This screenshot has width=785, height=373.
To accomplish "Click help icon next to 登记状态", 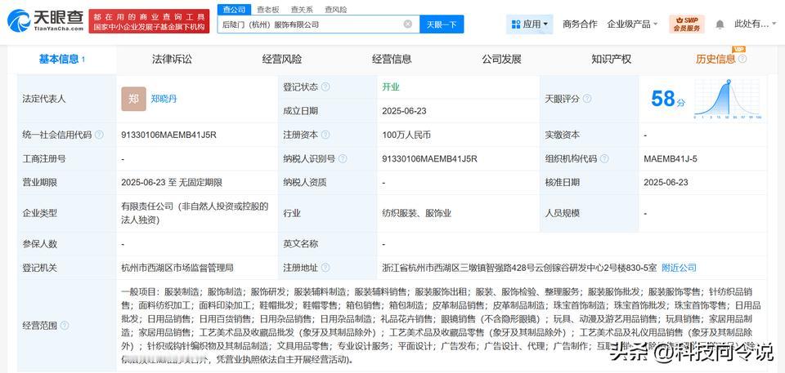I will (325, 87).
